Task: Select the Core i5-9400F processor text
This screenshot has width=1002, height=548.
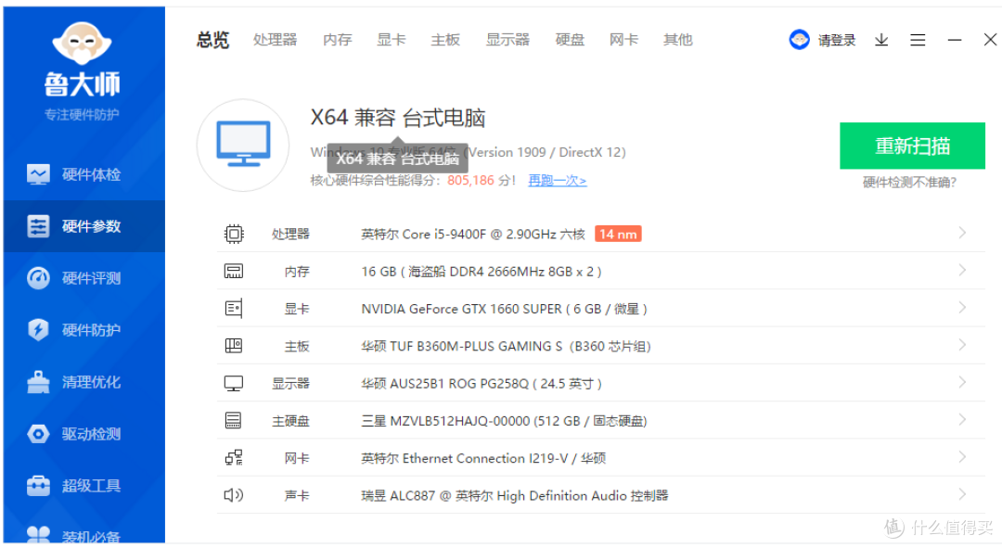Action: click(473, 235)
